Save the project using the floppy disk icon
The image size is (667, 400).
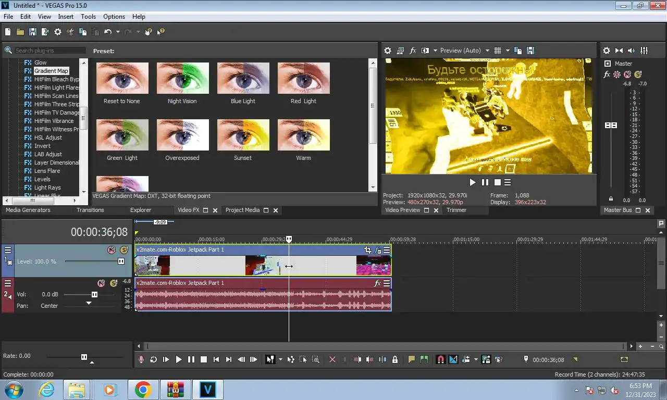pyautogui.click(x=32, y=32)
